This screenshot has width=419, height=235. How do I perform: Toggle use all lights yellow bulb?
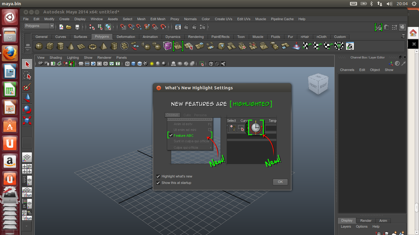(152, 64)
